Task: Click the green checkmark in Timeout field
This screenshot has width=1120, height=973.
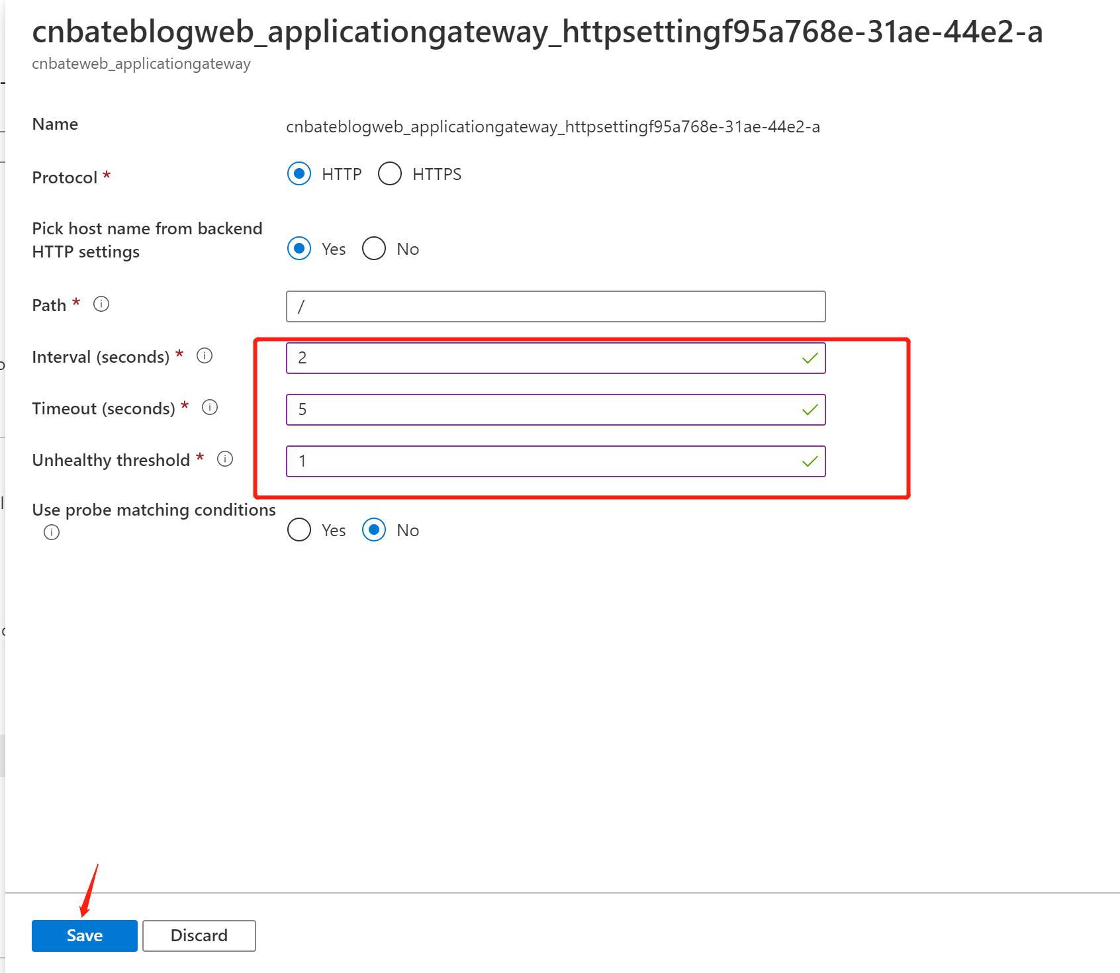Action: click(x=809, y=410)
